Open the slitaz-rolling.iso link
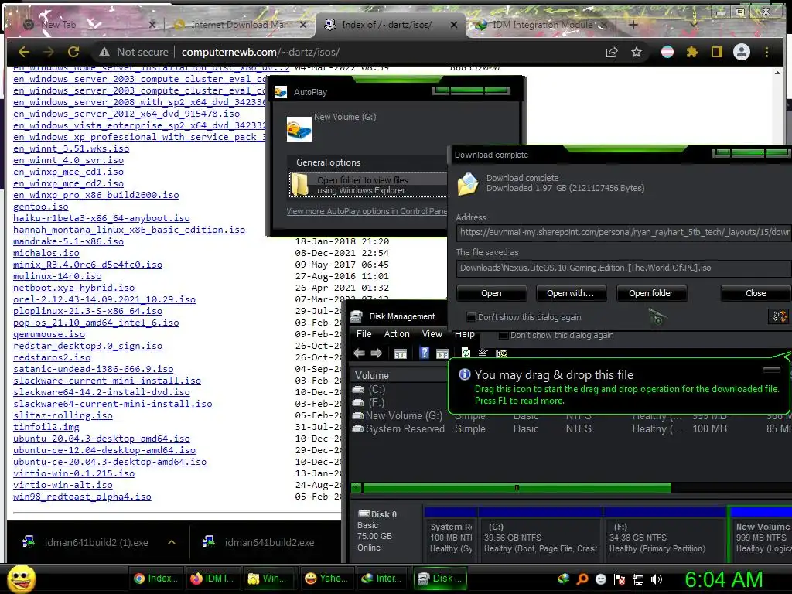The height and width of the screenshot is (594, 792). tap(63, 415)
